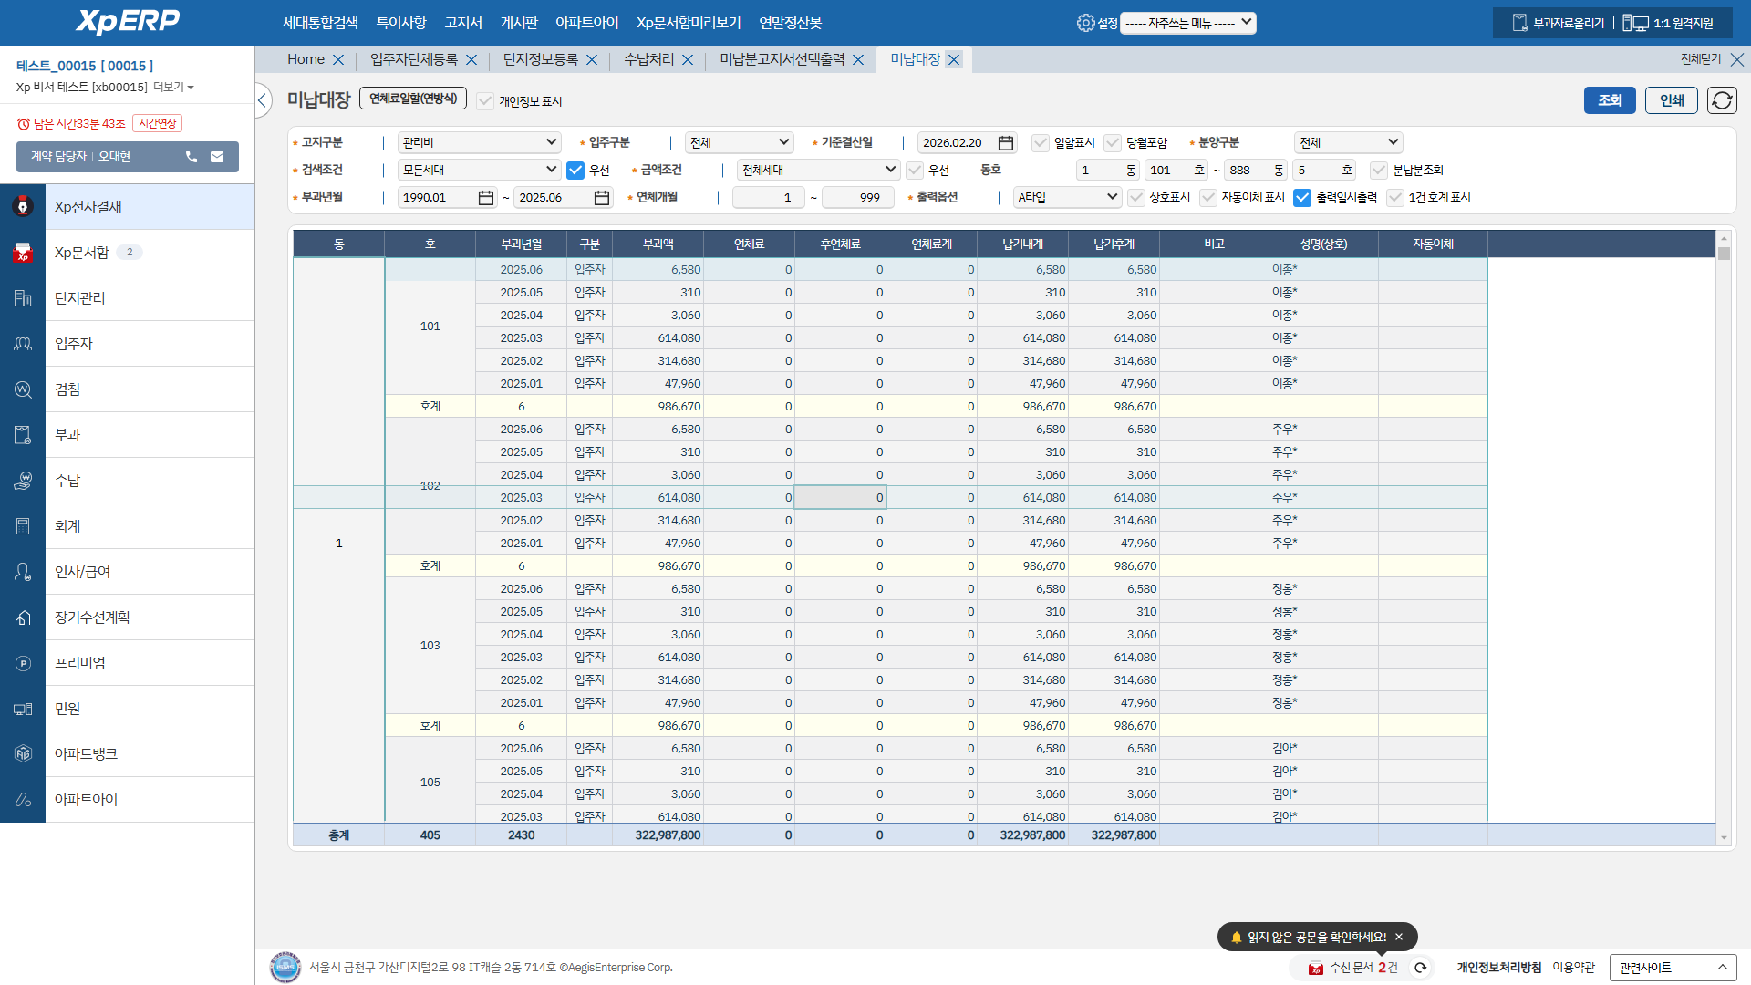The width and height of the screenshot is (1751, 985).
Task: Open calendar picker for 기준결산일
Action: 1005,143
